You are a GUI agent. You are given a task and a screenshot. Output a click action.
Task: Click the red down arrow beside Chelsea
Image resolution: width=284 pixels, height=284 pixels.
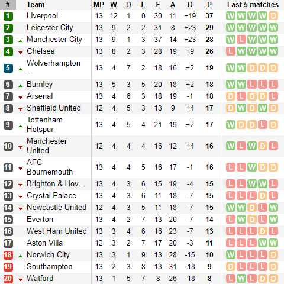pyautogui.click(x=20, y=53)
